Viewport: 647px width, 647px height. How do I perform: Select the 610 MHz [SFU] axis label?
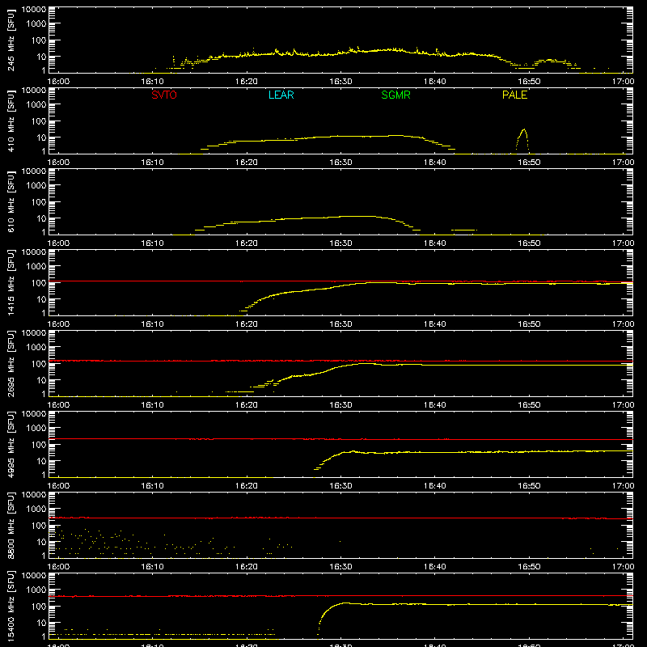(11, 201)
